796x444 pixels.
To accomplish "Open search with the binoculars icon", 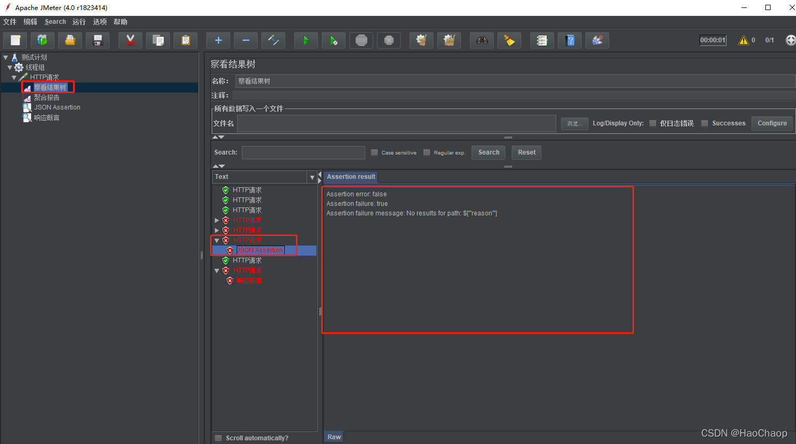I will tap(482, 40).
